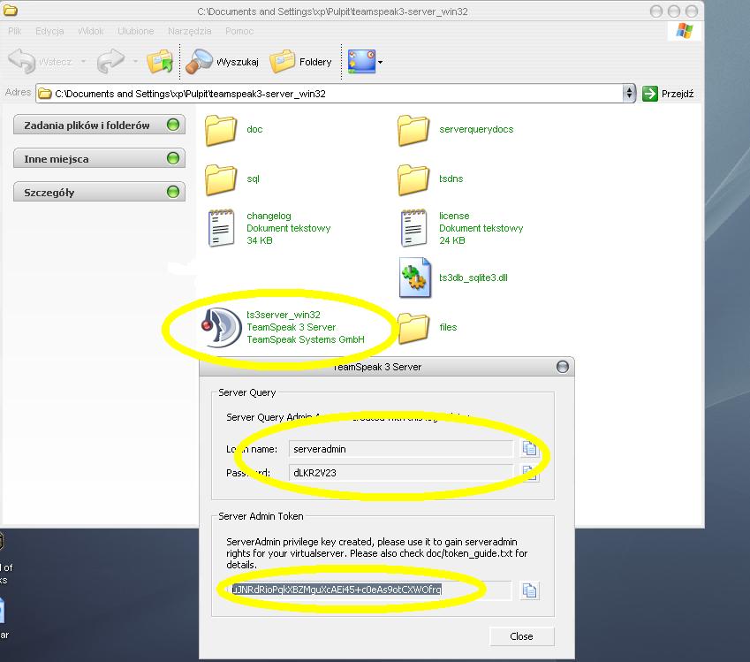Open the Ulubione menu

[136, 31]
